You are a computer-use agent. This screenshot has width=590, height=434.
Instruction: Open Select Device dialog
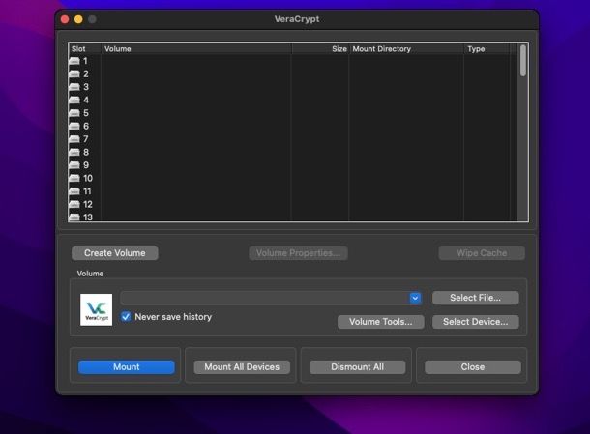476,322
